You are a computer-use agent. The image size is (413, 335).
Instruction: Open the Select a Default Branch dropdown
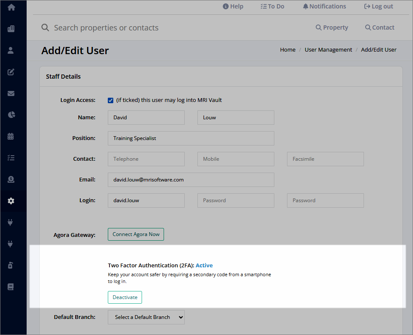pyautogui.click(x=146, y=317)
